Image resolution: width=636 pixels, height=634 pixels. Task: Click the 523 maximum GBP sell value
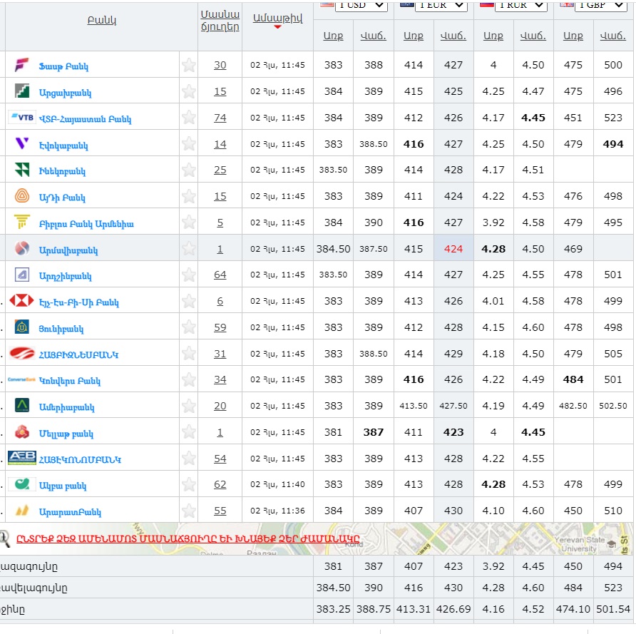612,588
